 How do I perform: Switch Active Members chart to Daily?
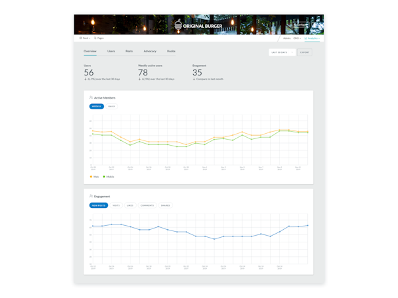tap(111, 107)
